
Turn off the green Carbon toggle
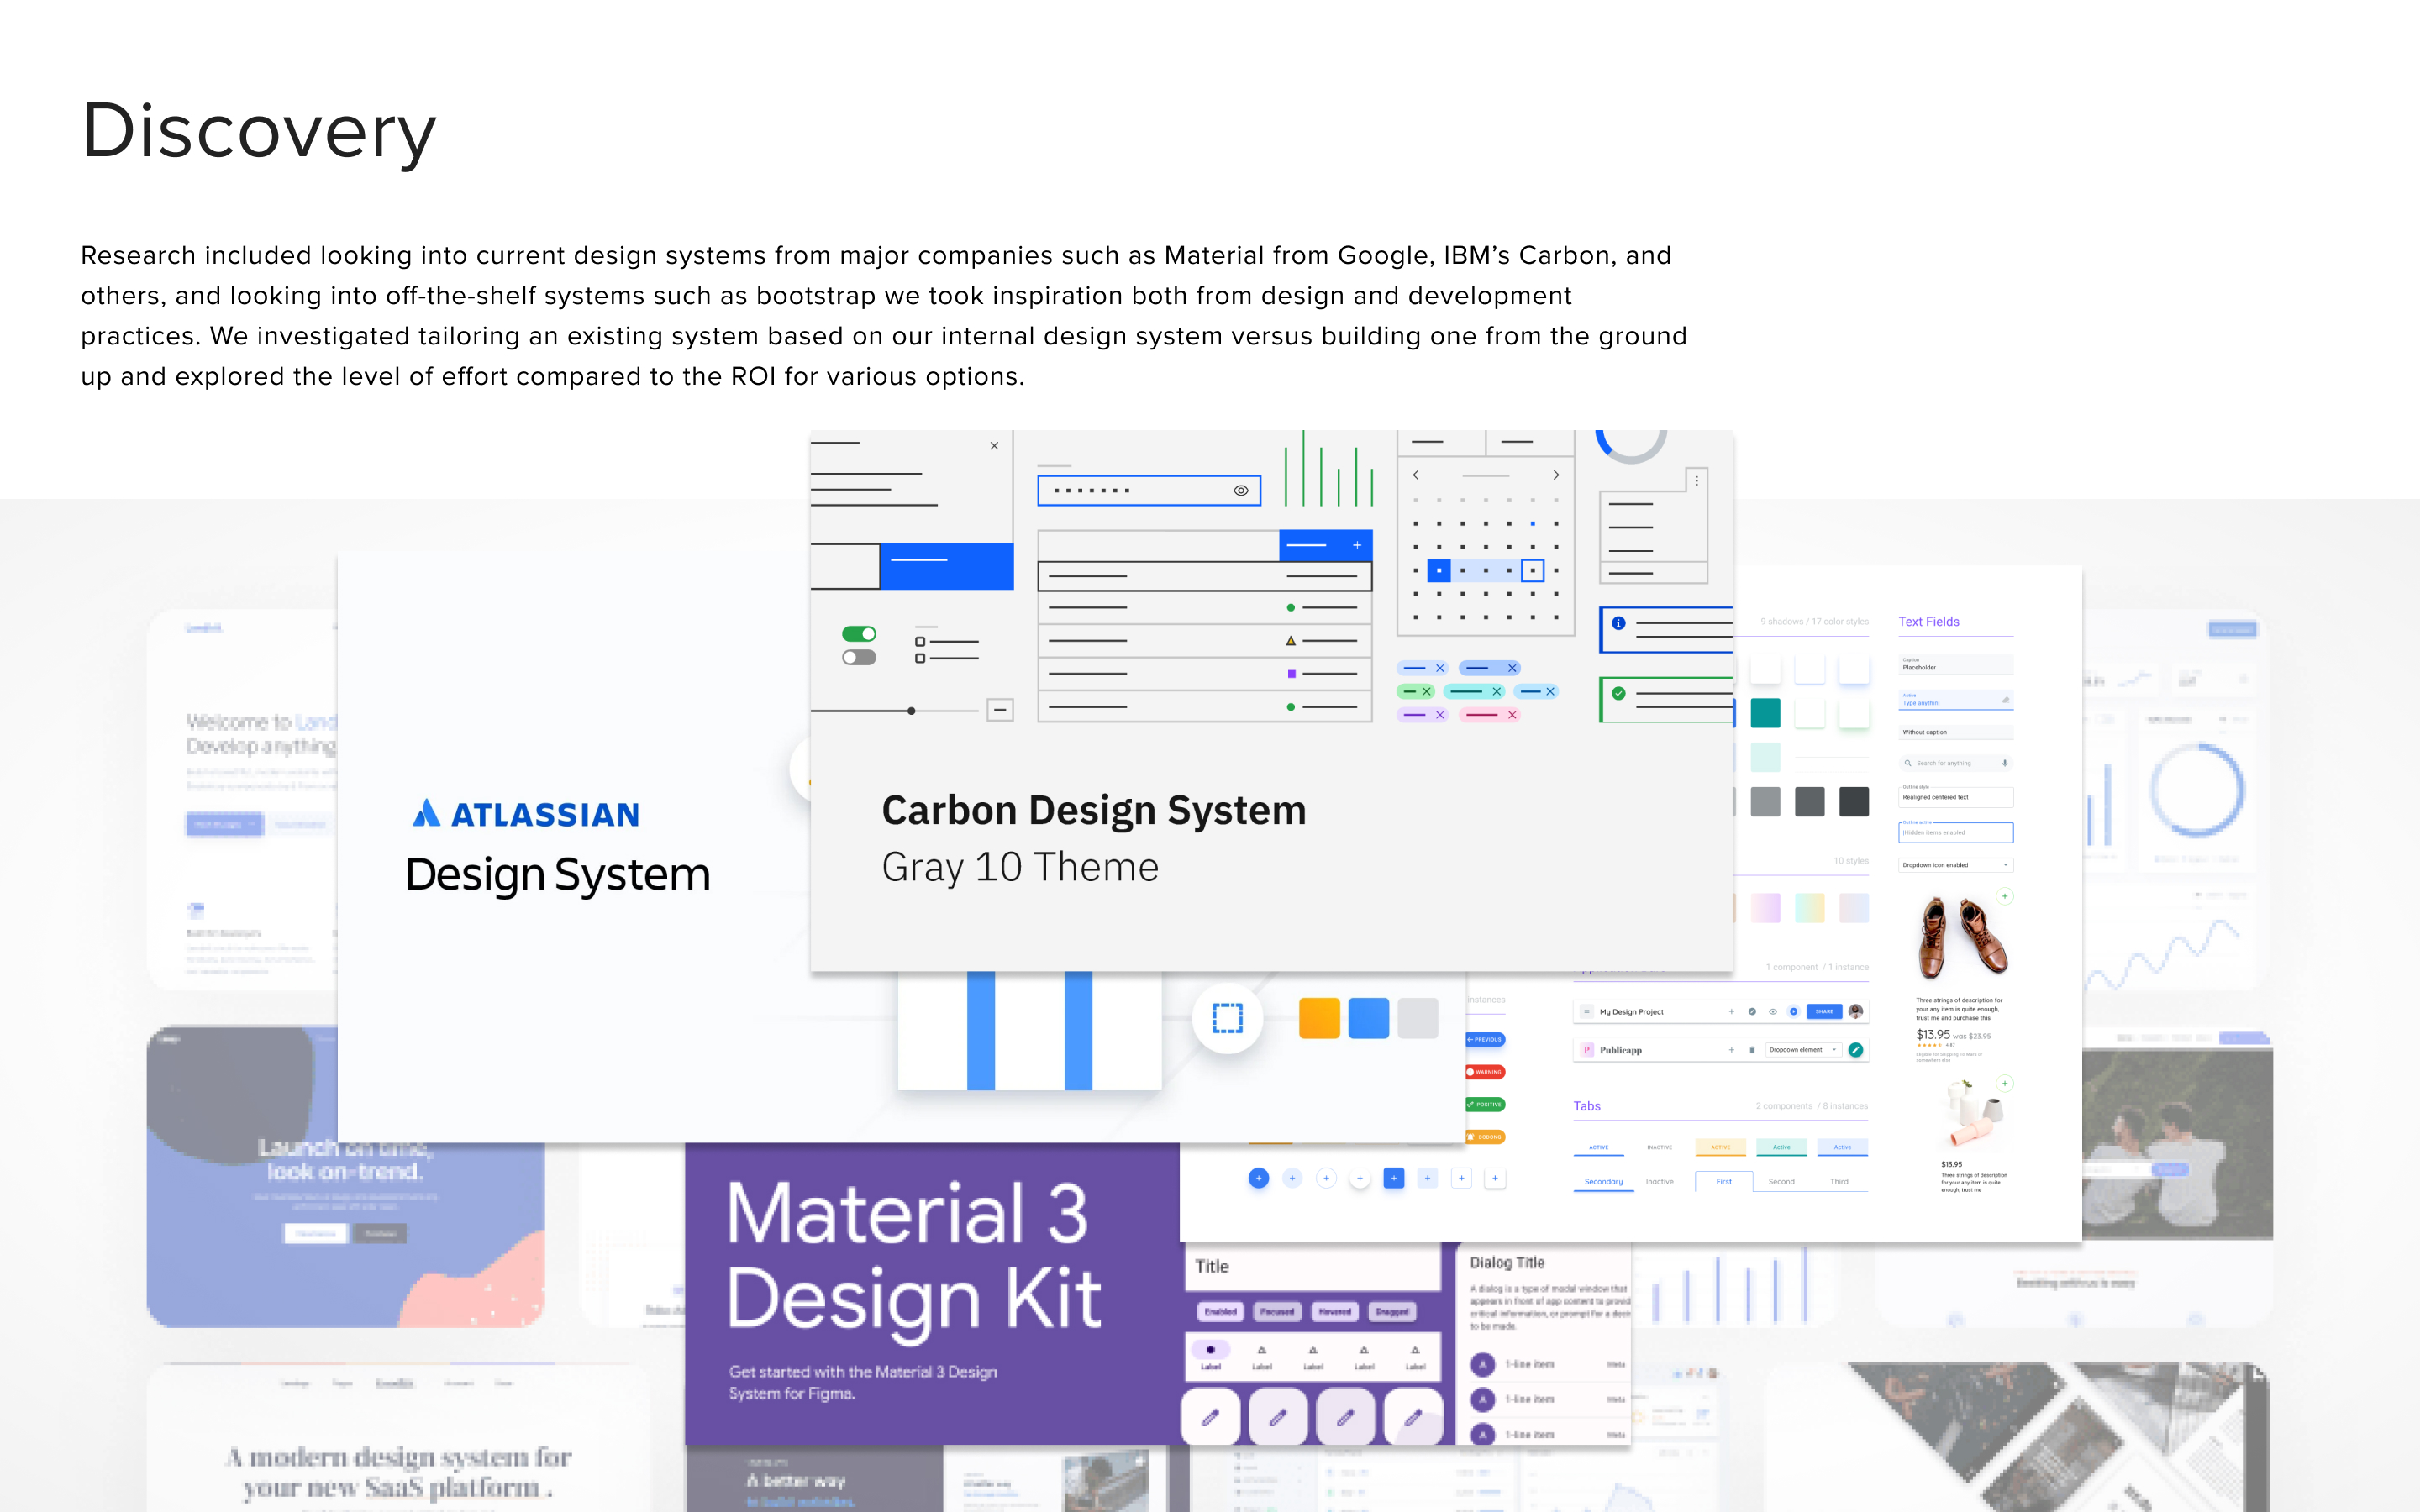[x=859, y=634]
